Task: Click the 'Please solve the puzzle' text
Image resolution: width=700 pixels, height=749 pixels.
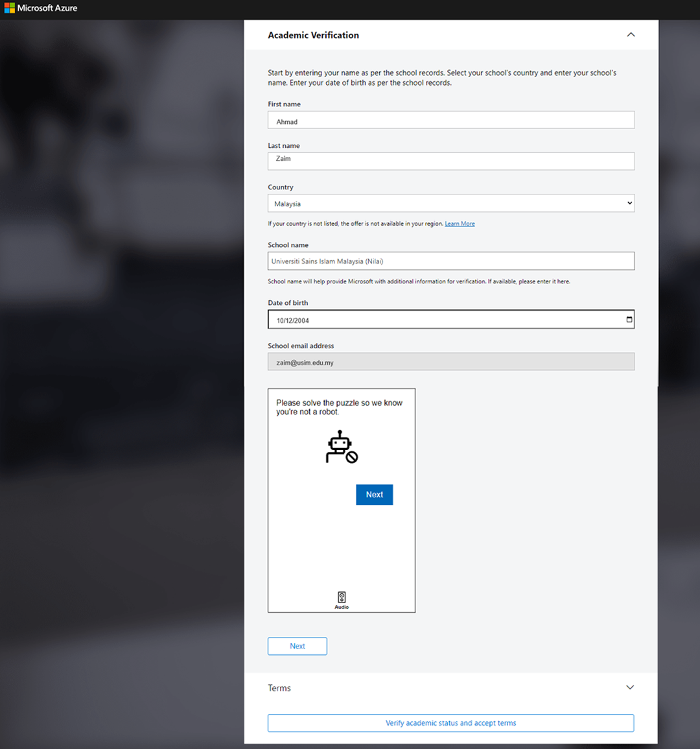Action: point(339,407)
